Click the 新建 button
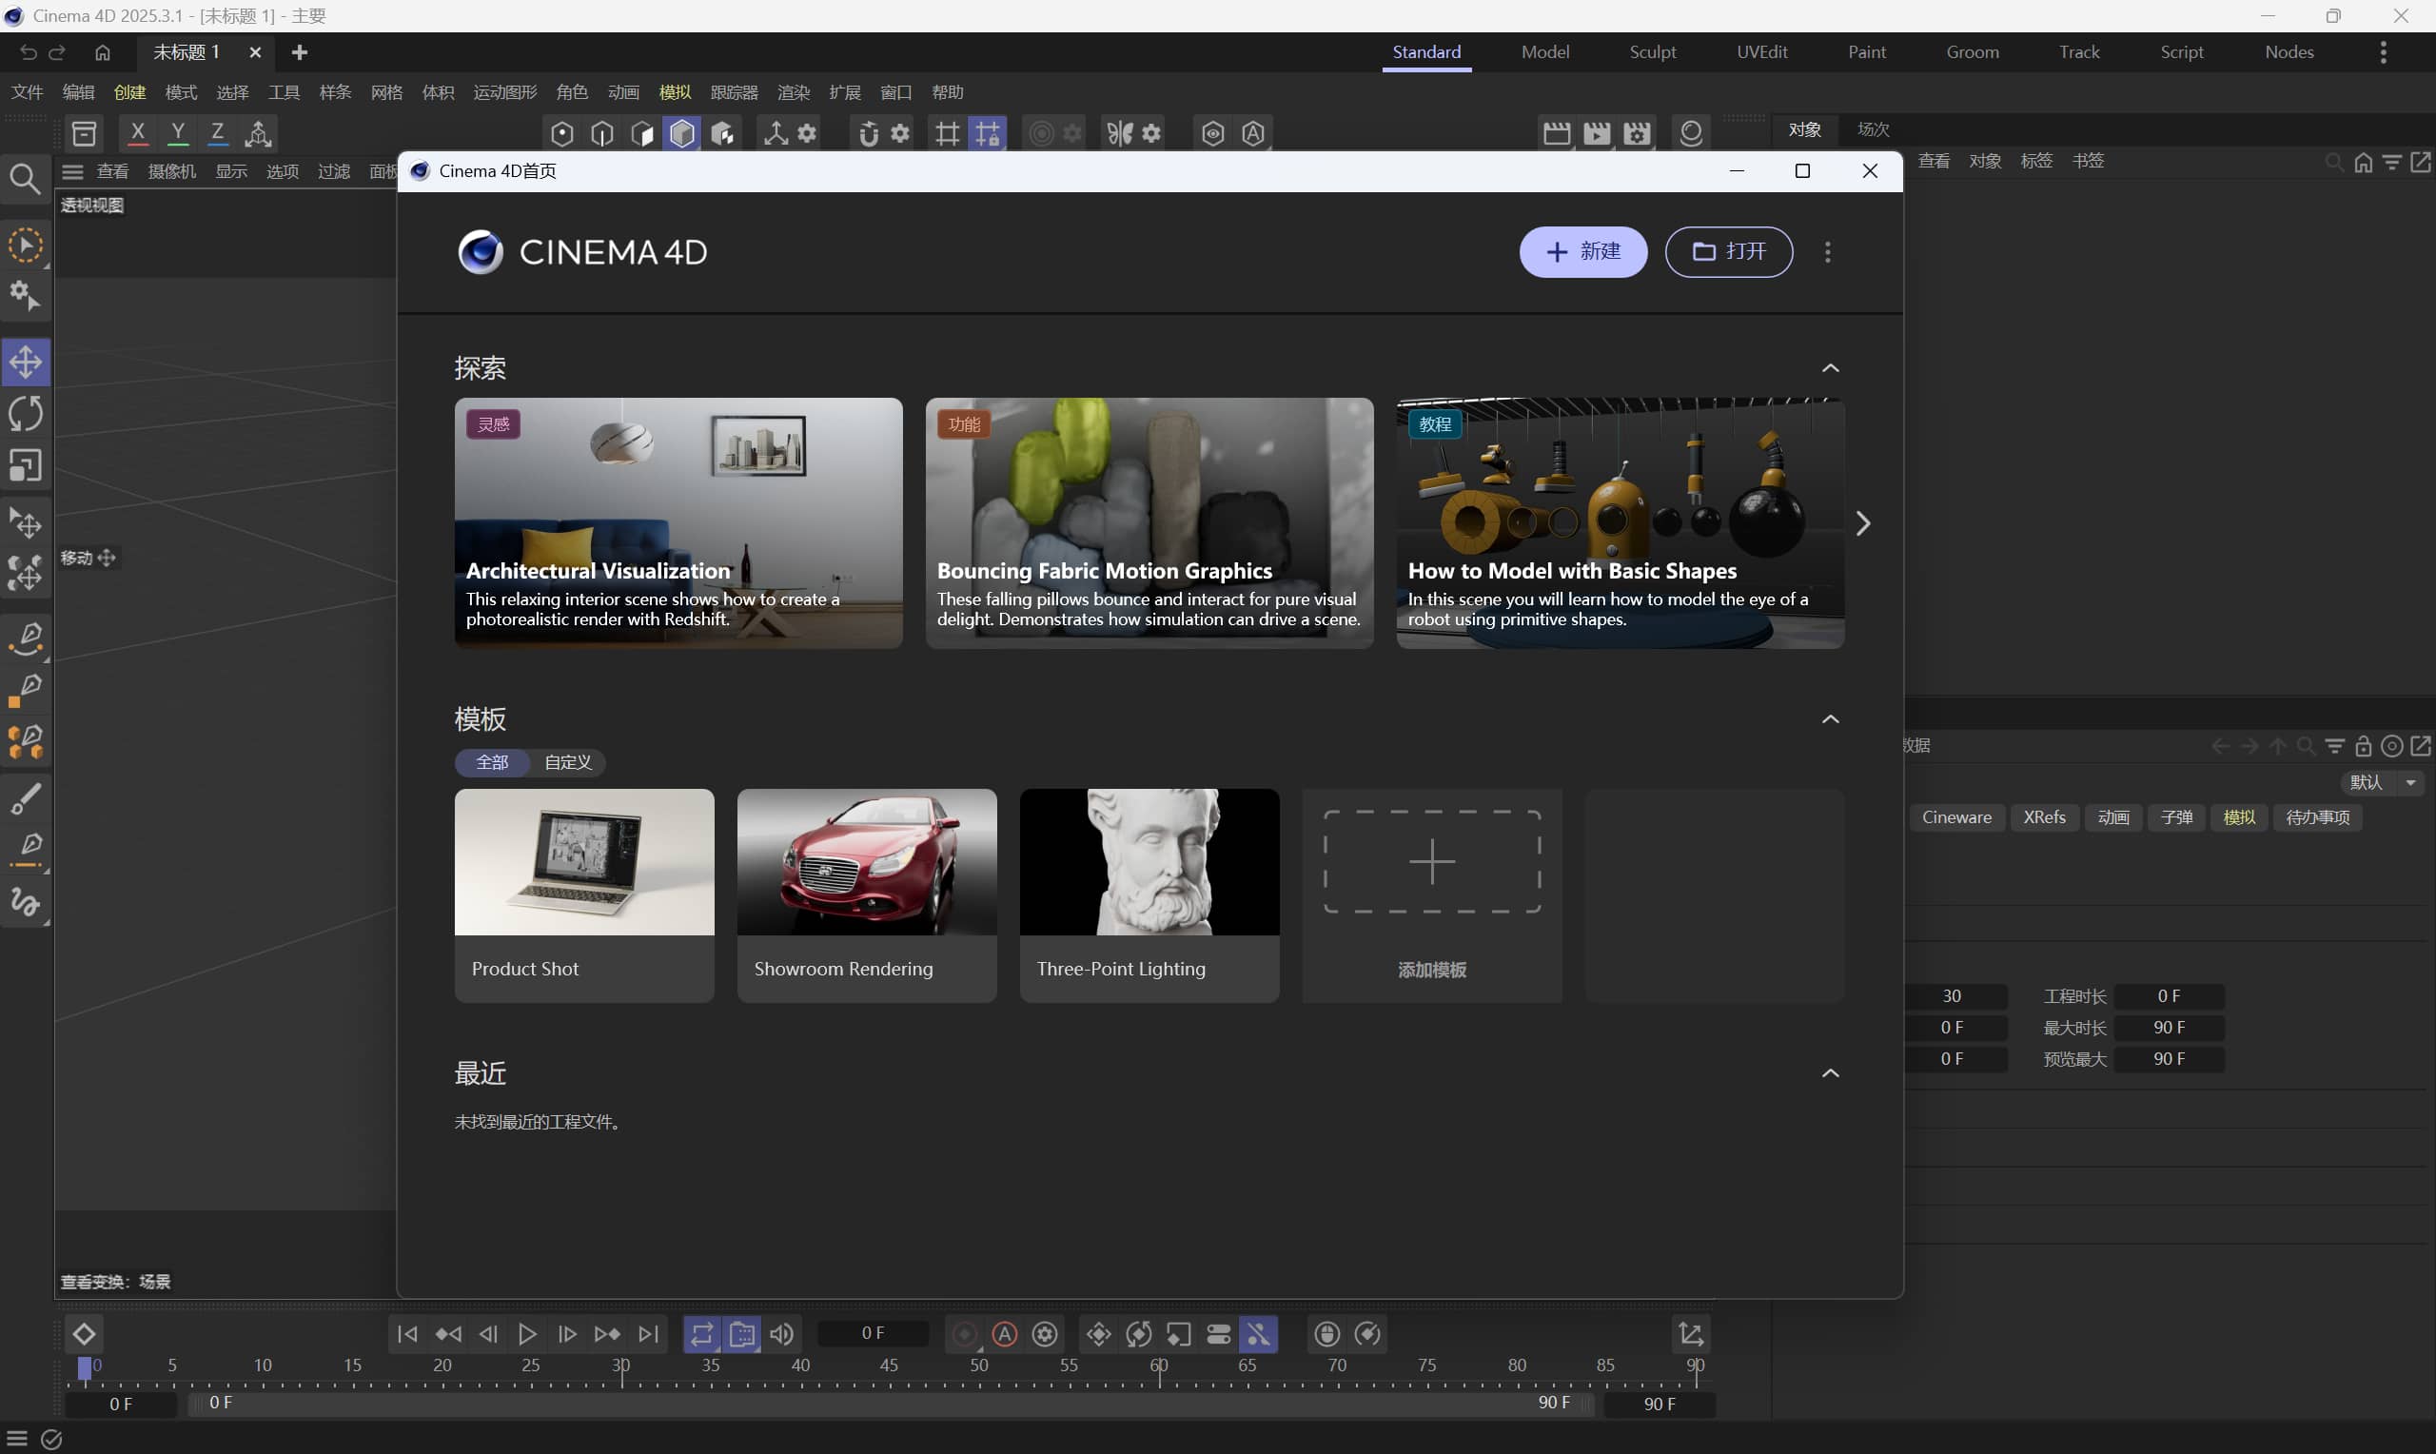 click(x=1582, y=252)
